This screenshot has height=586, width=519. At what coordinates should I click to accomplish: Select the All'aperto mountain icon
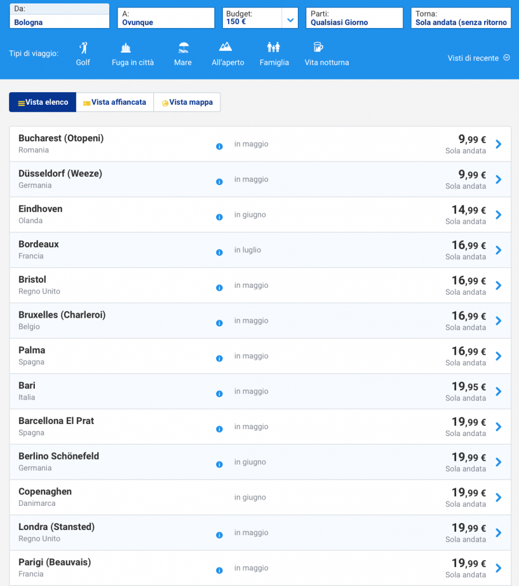(x=226, y=47)
